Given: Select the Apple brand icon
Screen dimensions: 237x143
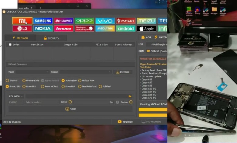Looking at the screenshot, I should click(146, 29).
